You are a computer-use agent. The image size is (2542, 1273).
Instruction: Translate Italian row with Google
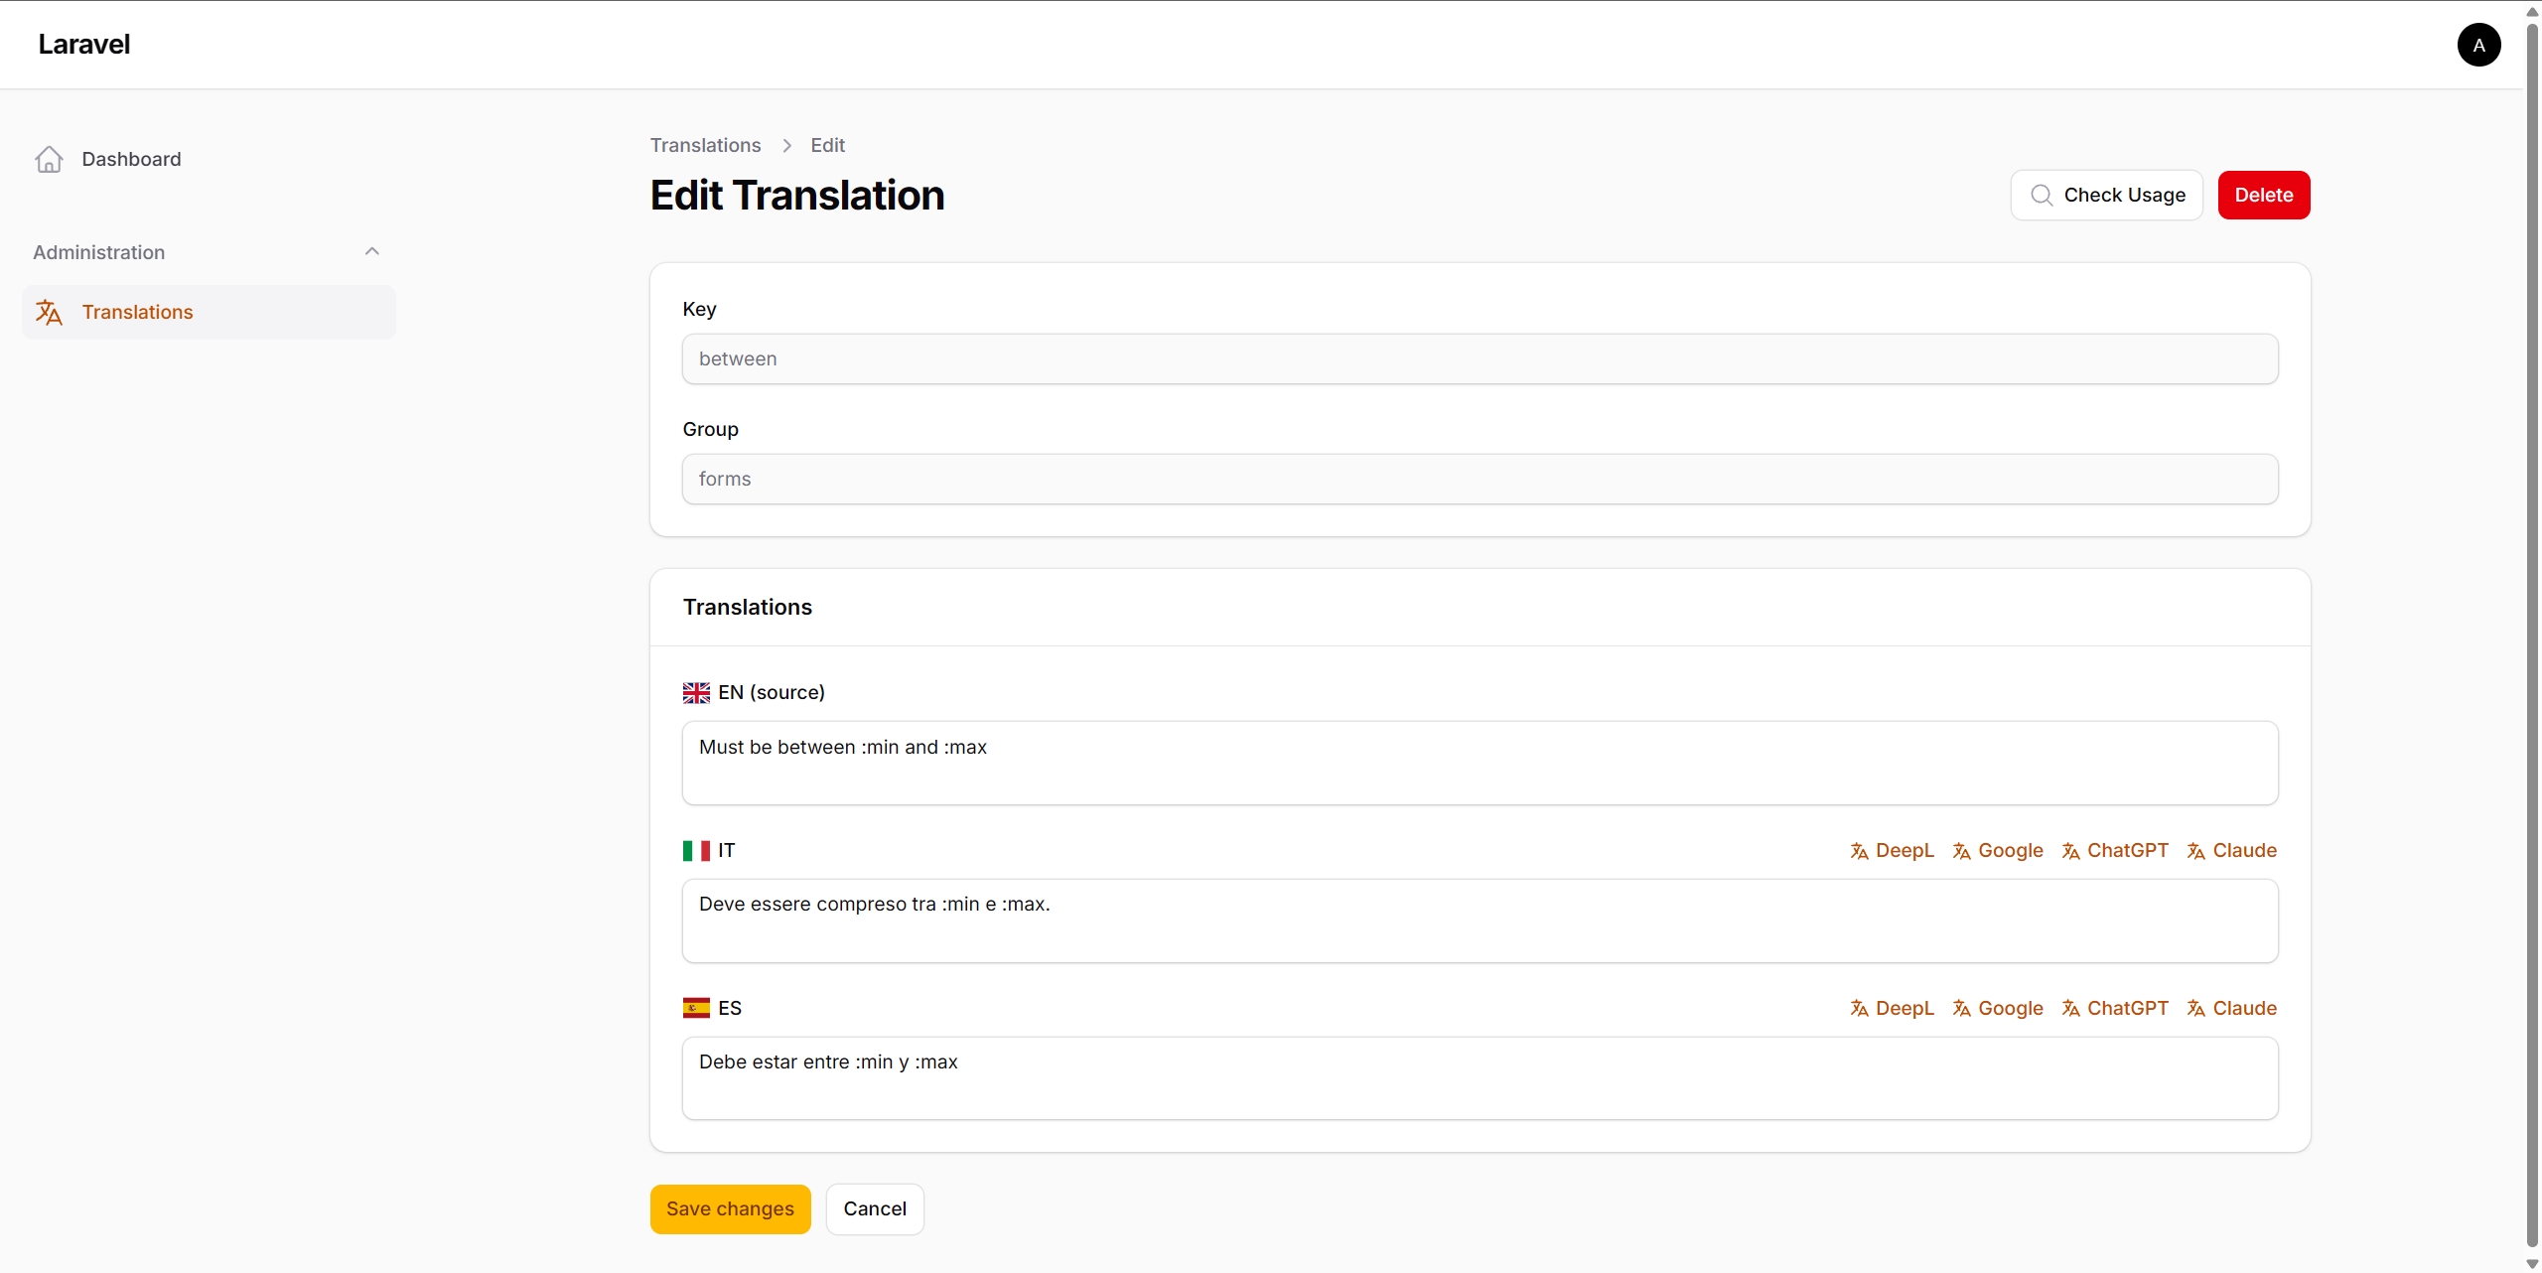(1998, 850)
